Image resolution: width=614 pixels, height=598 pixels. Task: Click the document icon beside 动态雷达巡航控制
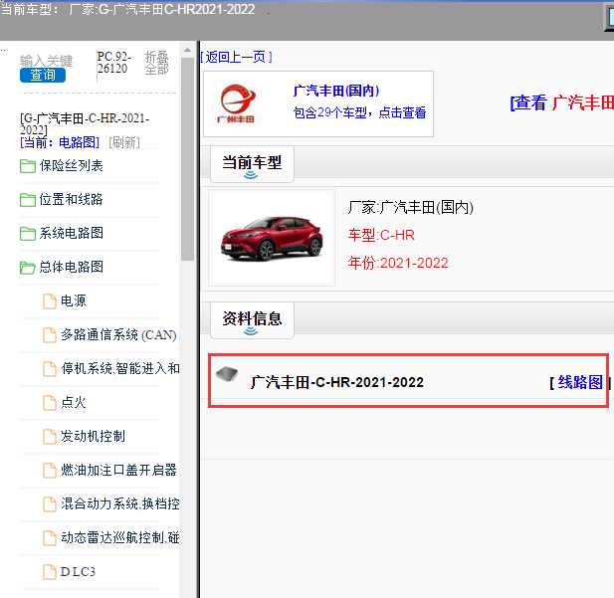click(x=50, y=537)
